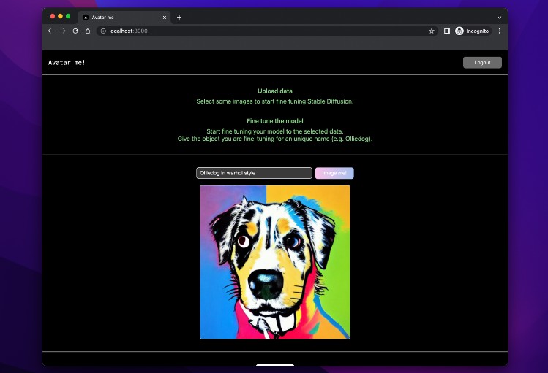548x373 pixels.
Task: Click the localhost:3000 address bar
Action: click(x=263, y=31)
